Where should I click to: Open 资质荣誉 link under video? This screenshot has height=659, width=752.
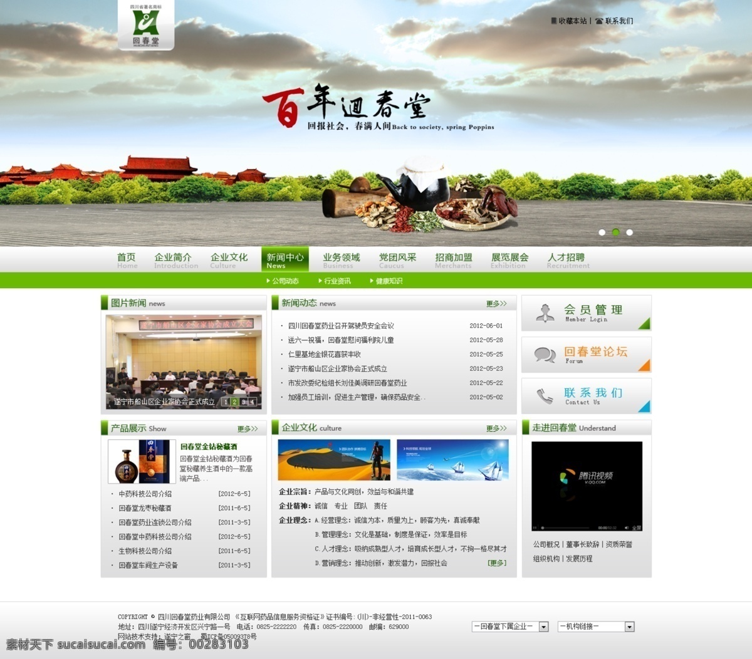click(x=619, y=544)
